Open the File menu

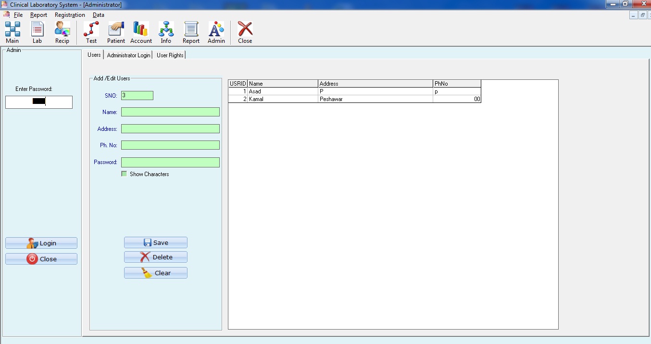click(x=18, y=15)
